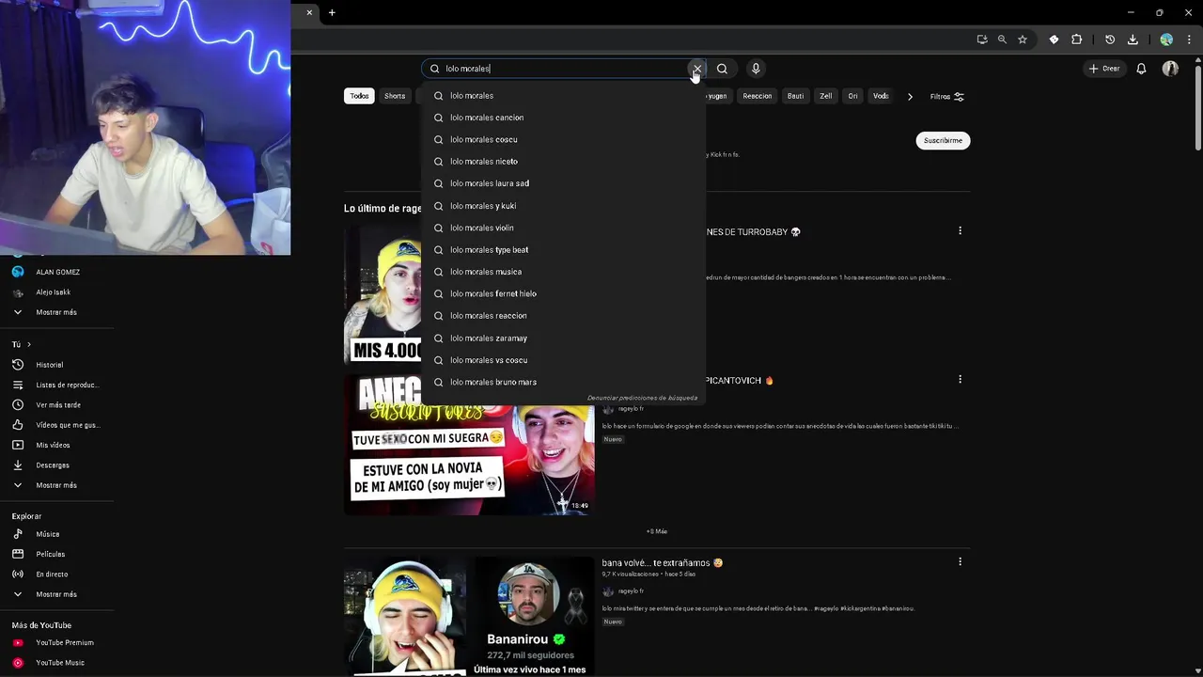1203x677 pixels.
Task: Open more options for bana volvé video
Action: (960, 561)
